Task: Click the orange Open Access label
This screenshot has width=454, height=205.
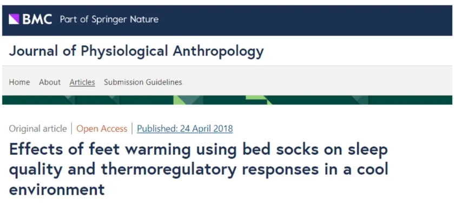Action: [x=102, y=128]
